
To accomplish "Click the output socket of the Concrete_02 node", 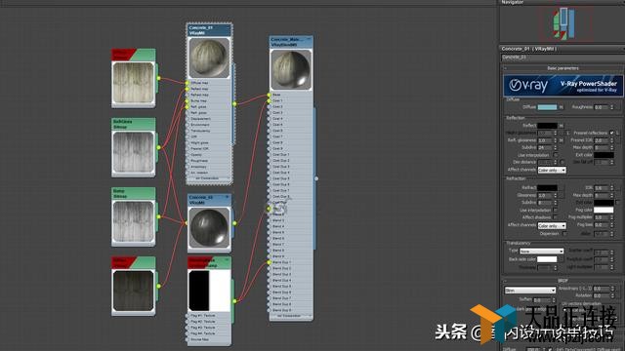I will (234, 223).
